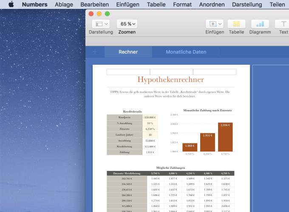Click the 1.445 € cell
Viewport: 289px width, 212px height.
156,179
